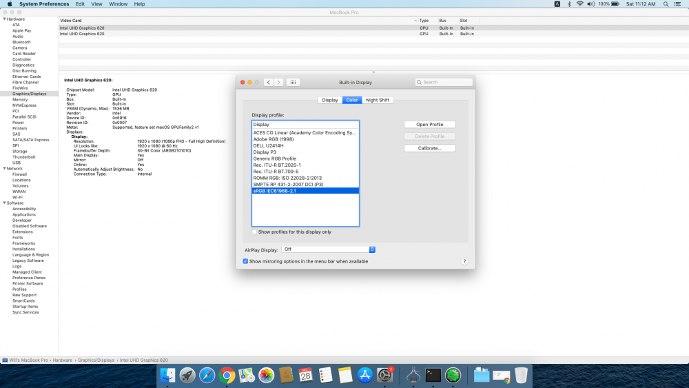Show all preferences grid icon

coord(293,82)
